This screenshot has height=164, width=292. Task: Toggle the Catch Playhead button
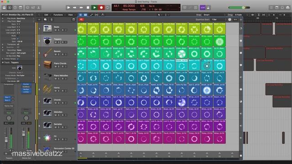tap(102, 15)
